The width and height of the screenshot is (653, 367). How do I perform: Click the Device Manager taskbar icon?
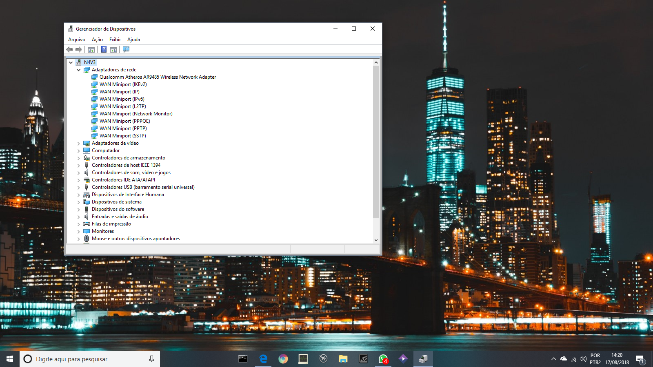click(x=423, y=359)
